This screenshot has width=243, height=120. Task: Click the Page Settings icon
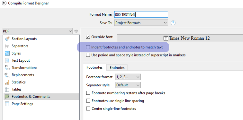[7, 104]
